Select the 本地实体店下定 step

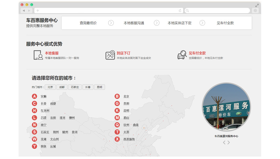click(179, 23)
